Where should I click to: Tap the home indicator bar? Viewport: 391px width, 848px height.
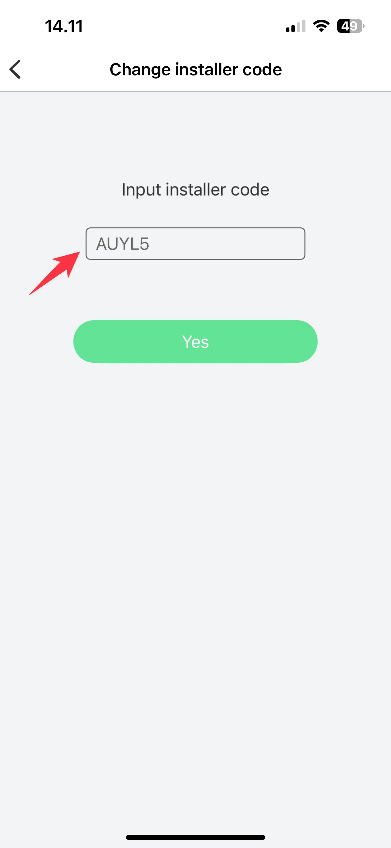click(x=195, y=837)
